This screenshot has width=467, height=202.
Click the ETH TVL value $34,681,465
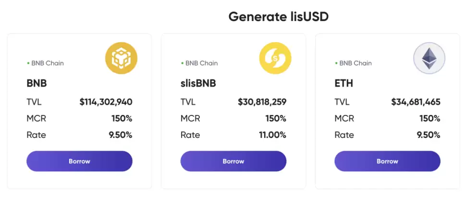[416, 101]
